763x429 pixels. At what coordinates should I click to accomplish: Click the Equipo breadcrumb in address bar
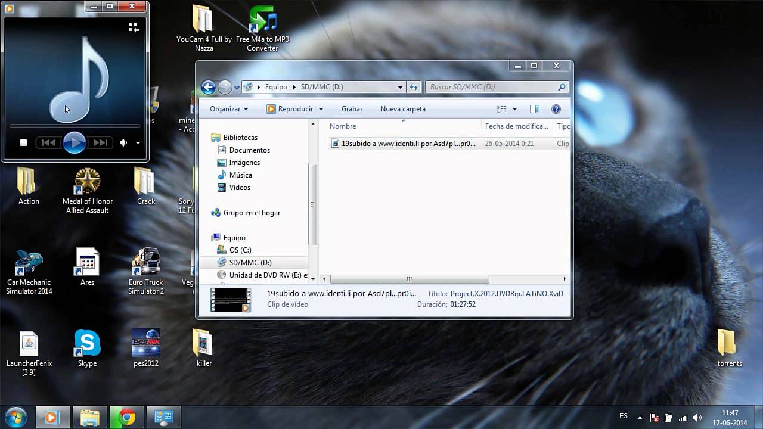(276, 87)
